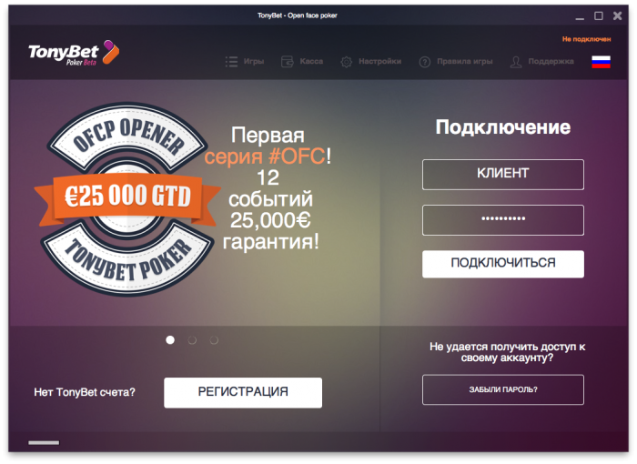The height and width of the screenshot is (464, 637).
Task: Switch to the third banner slide dot
Action: pyautogui.click(x=214, y=339)
